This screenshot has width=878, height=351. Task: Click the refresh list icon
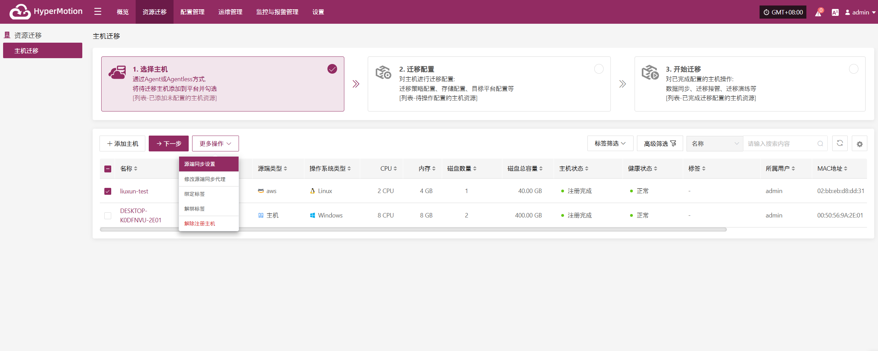coord(840,143)
